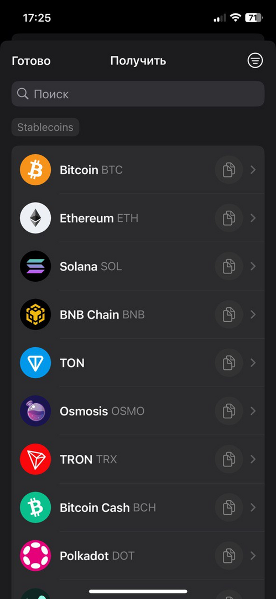Screen dimensions: 276x599
Task: Copy the BNB Chain address
Action: coord(229,314)
